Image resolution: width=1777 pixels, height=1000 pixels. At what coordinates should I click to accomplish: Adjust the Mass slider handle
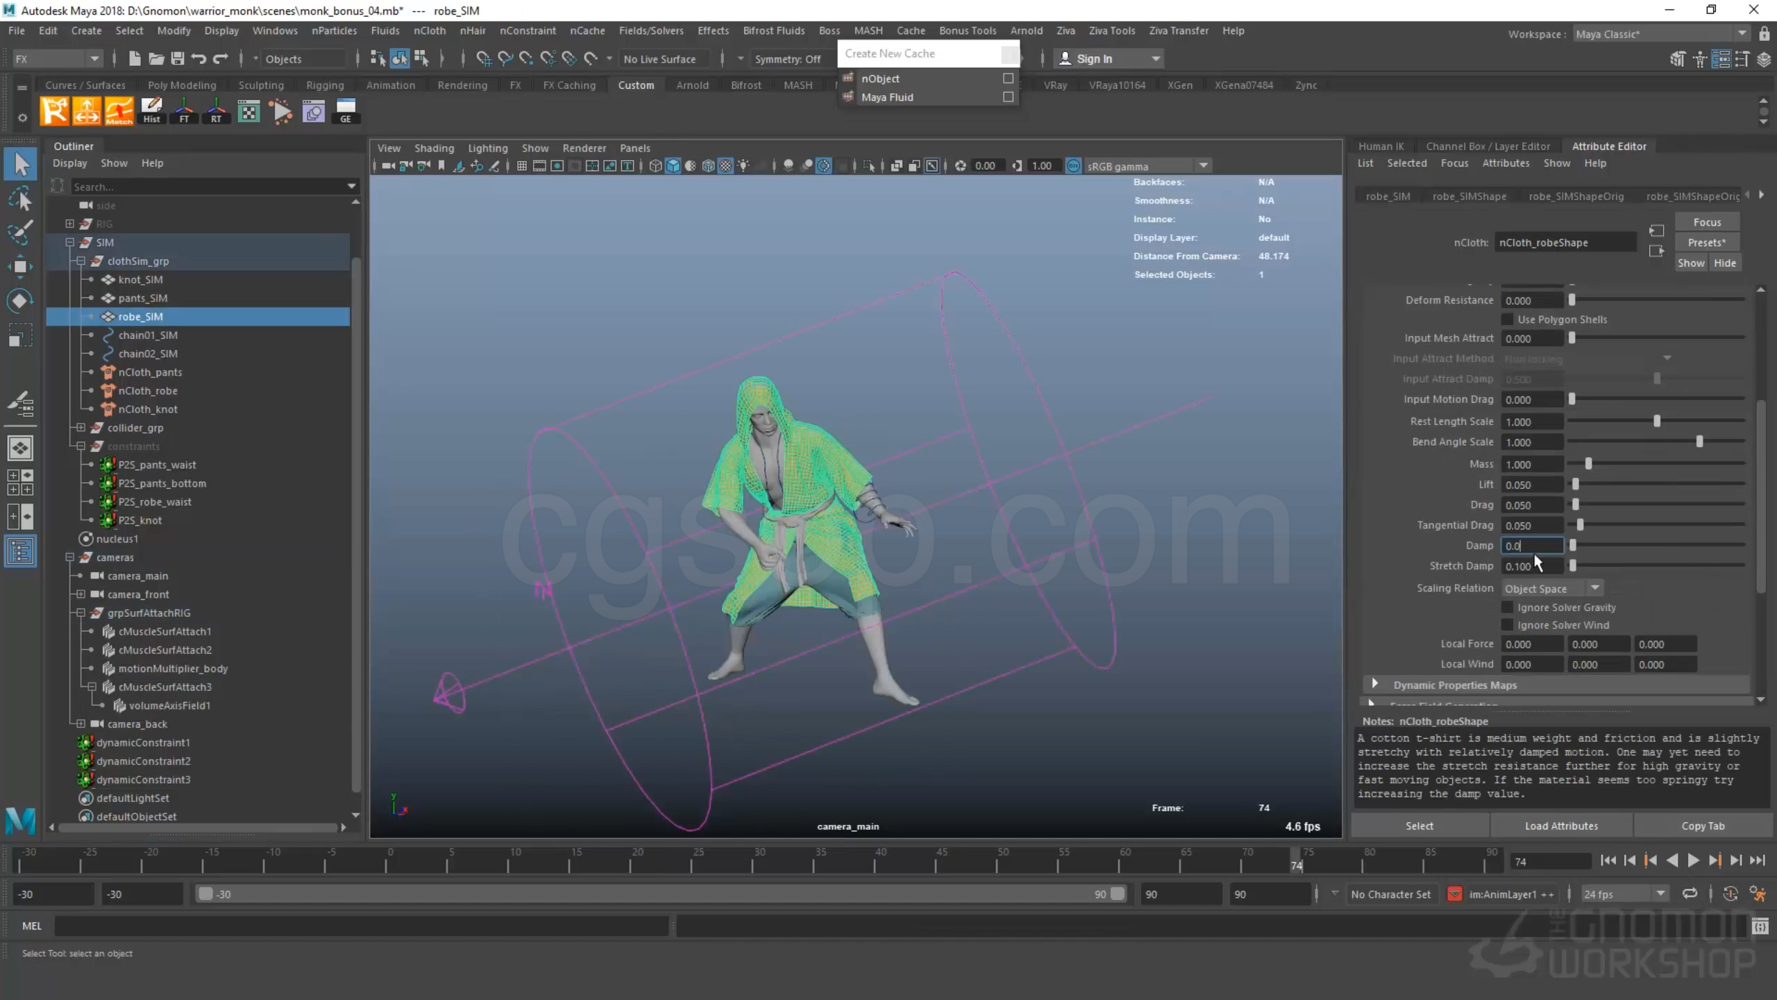1588,464
